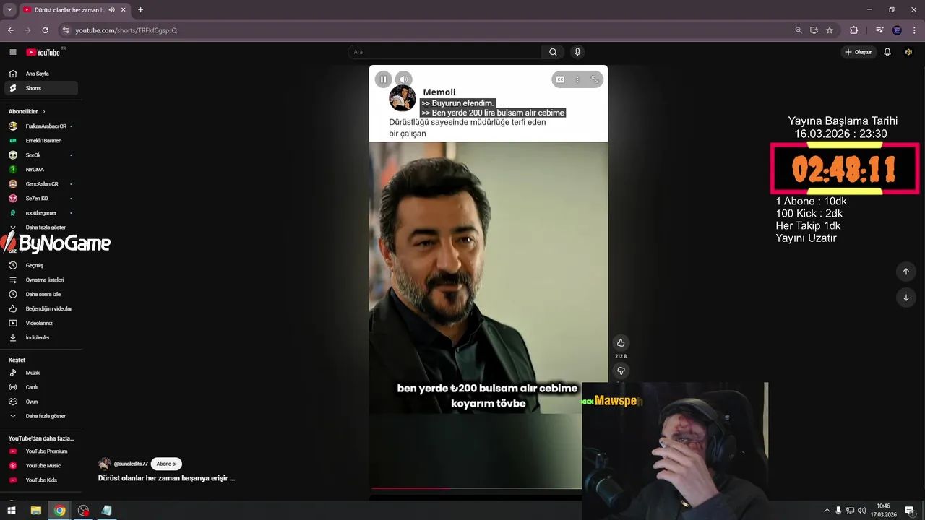This screenshot has height=520, width=925.
Task: Pause the Shorts video
Action: coord(384,79)
